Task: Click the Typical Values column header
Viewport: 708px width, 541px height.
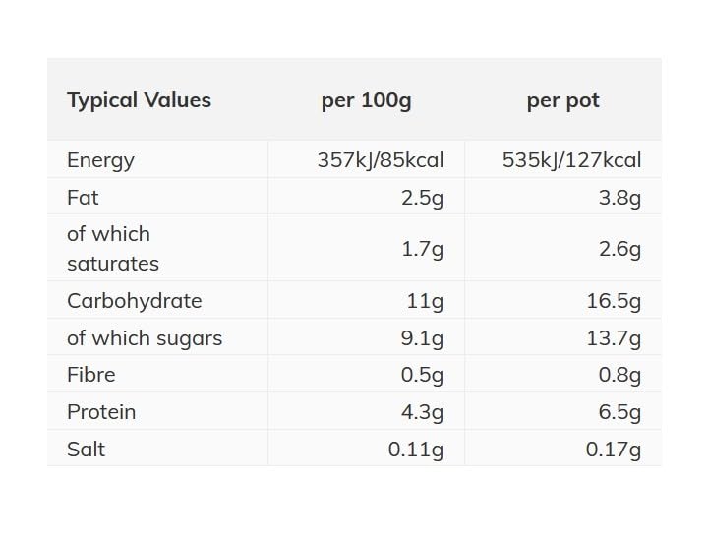Action: point(139,100)
